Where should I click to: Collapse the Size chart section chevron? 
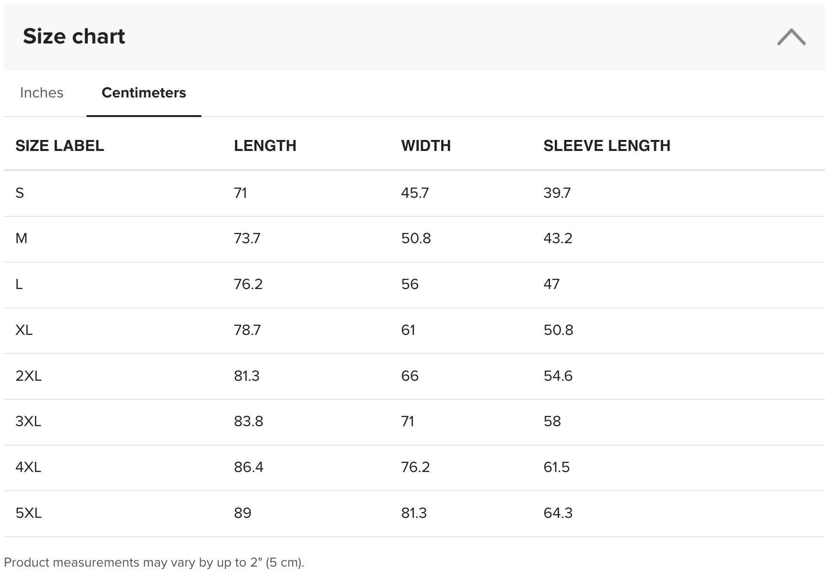pyautogui.click(x=791, y=37)
